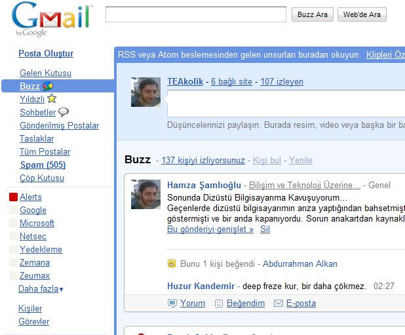The width and height of the screenshot is (405, 335).
Task: Click the Gmail logo
Action: click(x=52, y=19)
